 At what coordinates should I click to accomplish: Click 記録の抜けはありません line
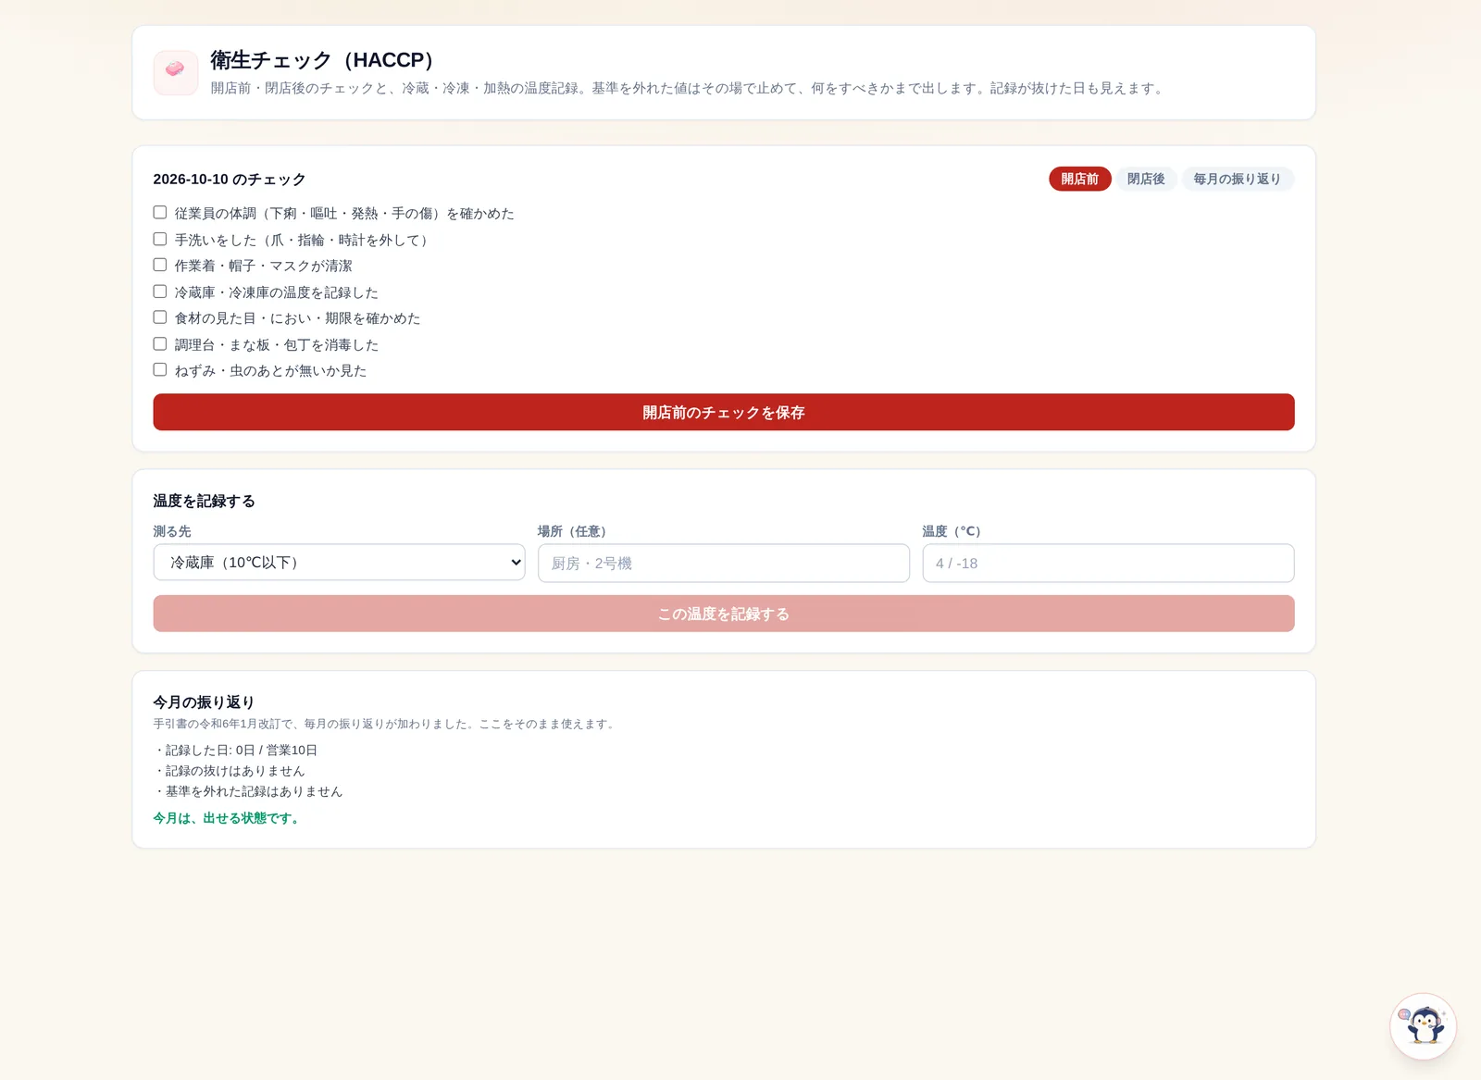[x=230, y=771]
